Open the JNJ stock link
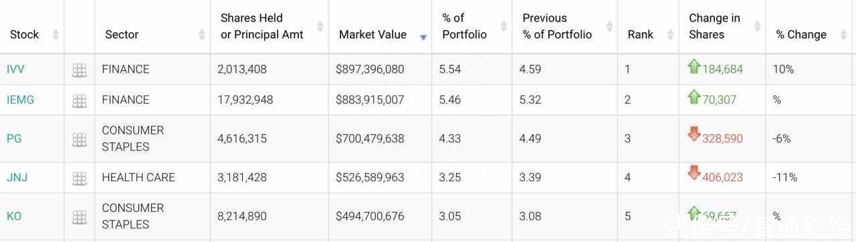 point(17,177)
